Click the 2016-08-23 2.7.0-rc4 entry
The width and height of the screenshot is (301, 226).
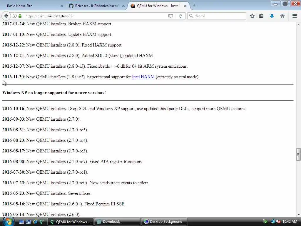coord(45,140)
